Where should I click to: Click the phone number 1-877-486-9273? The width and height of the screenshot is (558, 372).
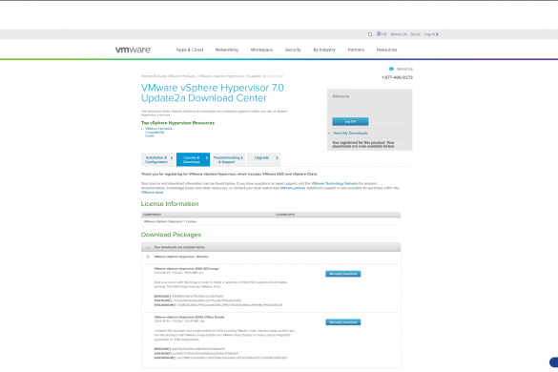coord(397,77)
